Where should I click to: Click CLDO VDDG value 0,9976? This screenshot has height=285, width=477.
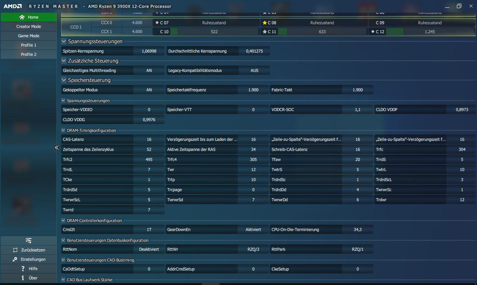[x=149, y=120]
